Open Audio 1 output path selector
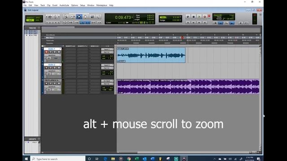 (107, 52)
